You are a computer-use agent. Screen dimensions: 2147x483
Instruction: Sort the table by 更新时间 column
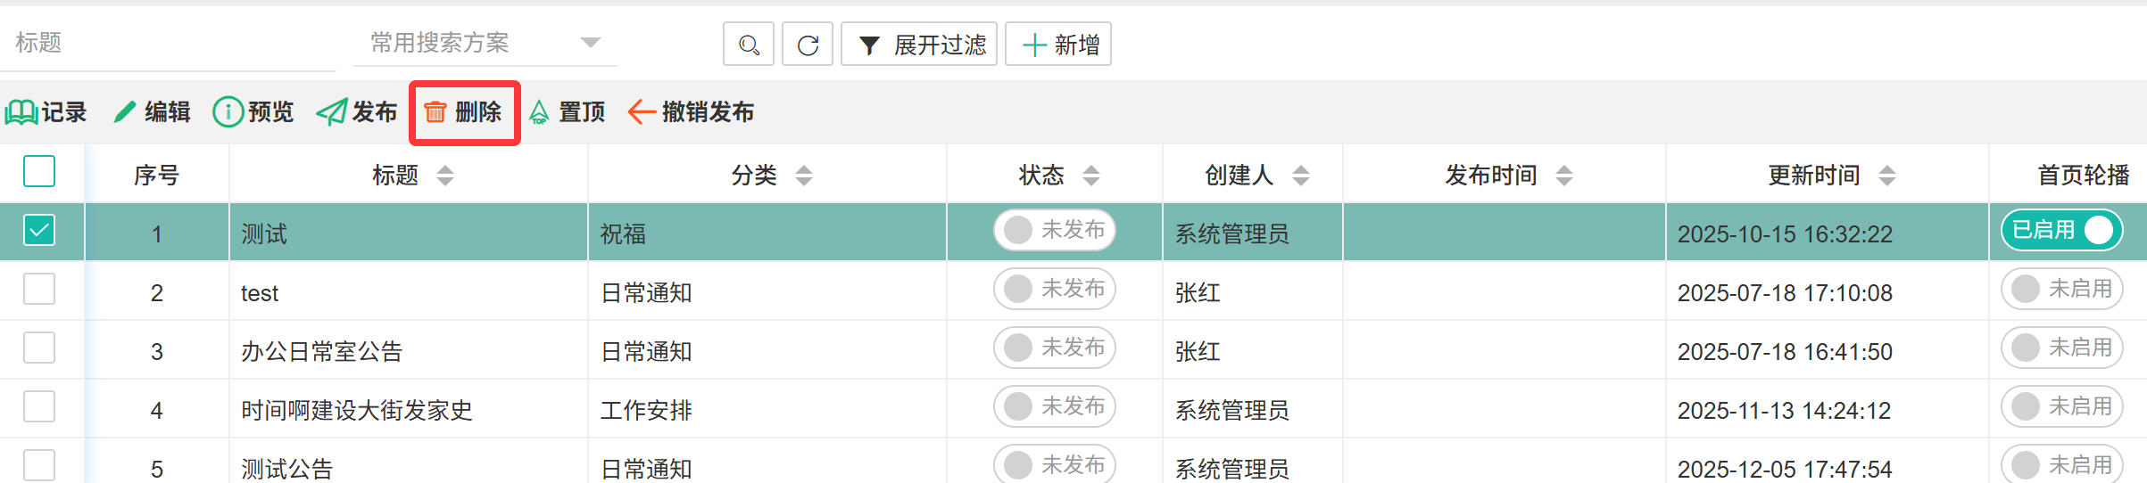click(x=1886, y=176)
